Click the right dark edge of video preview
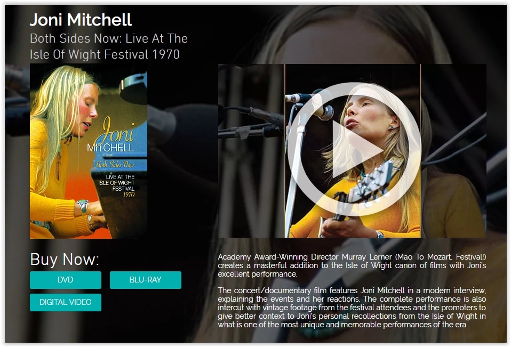 (453, 151)
